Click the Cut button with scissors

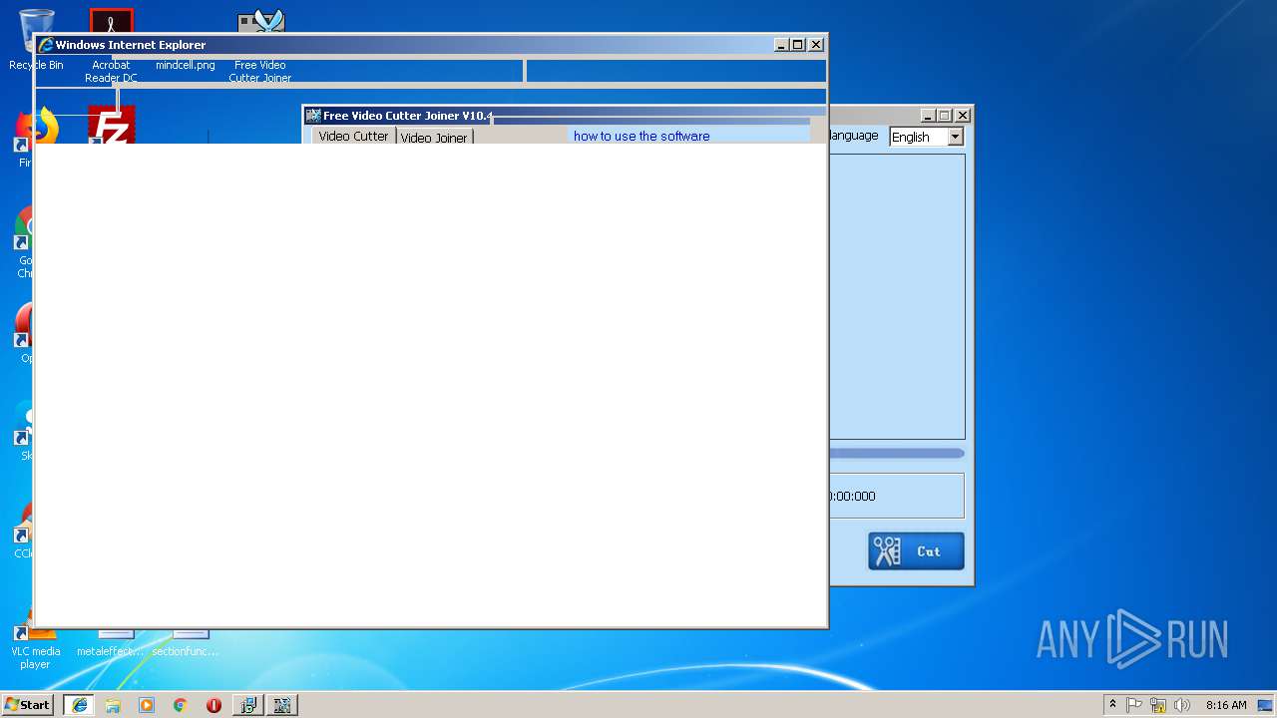pyautogui.click(x=916, y=551)
